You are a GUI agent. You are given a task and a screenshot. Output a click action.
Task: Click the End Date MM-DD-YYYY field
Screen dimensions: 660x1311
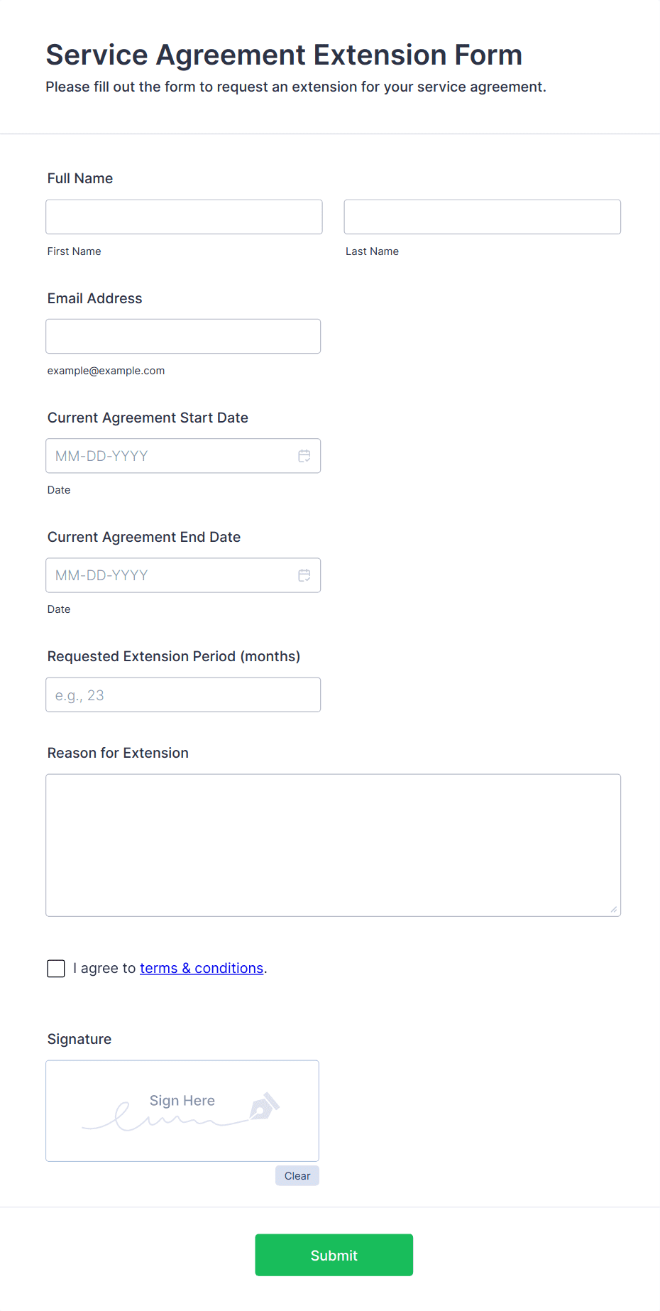coord(170,575)
